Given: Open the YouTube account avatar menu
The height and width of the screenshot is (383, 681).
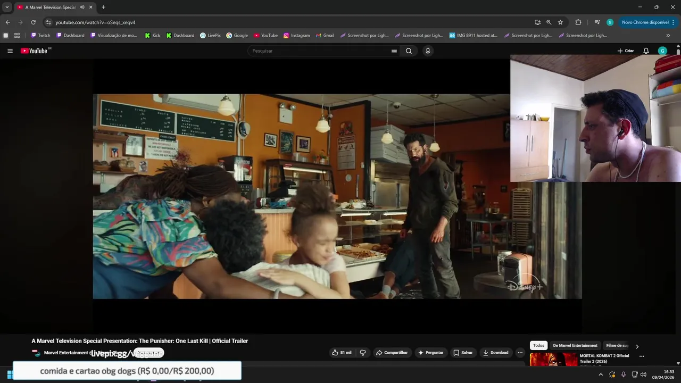Looking at the screenshot, I should point(662,51).
